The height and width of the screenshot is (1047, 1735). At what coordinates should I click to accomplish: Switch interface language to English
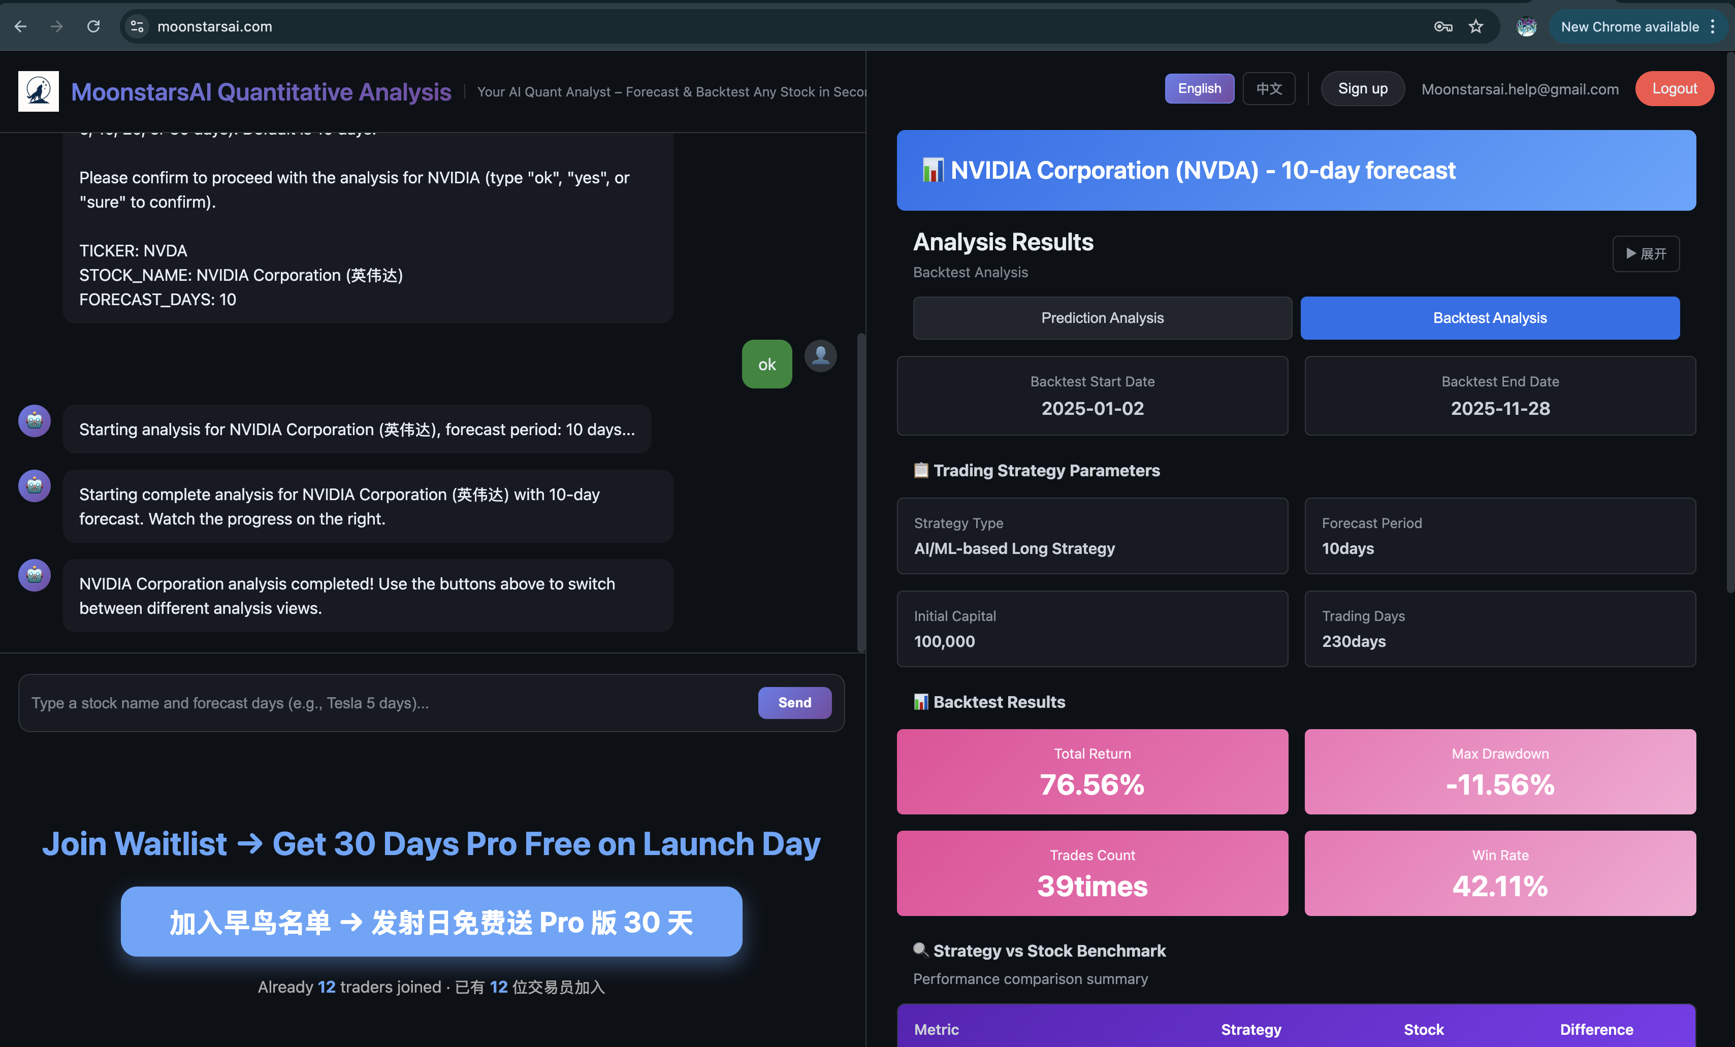(1199, 88)
